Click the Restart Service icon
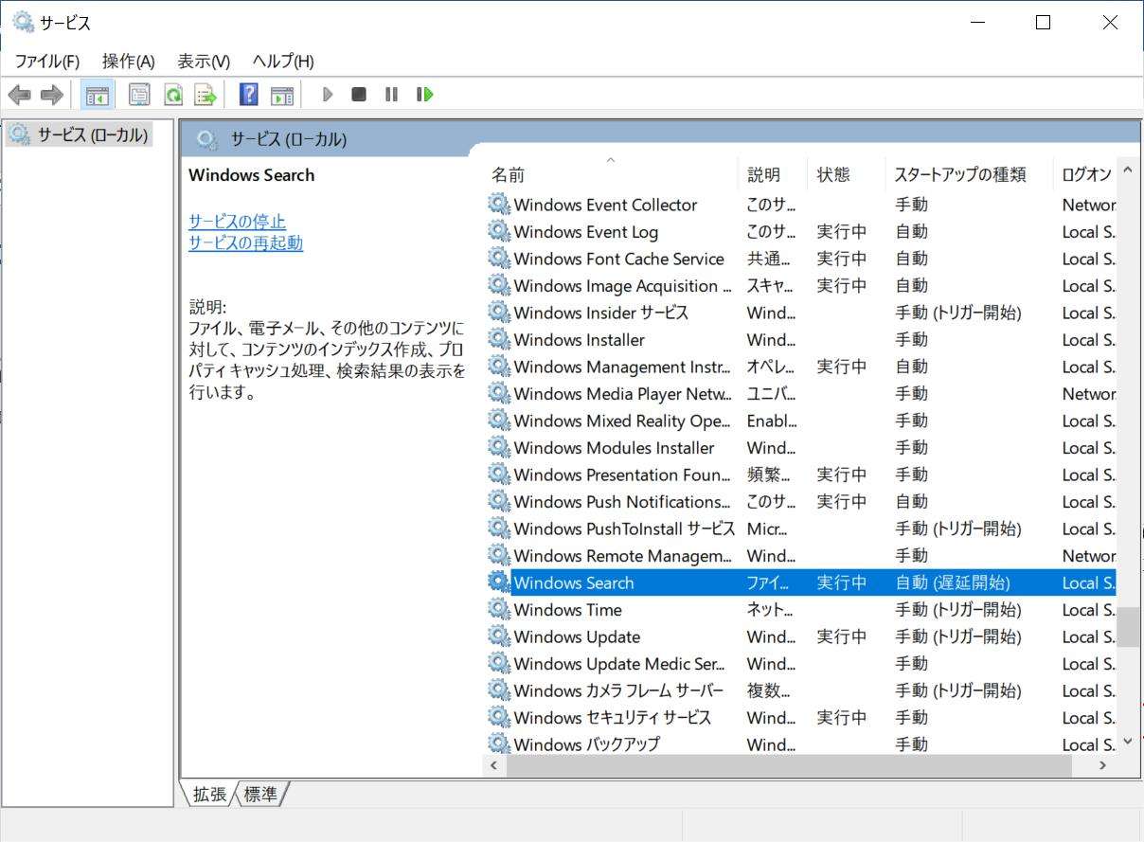 424,95
